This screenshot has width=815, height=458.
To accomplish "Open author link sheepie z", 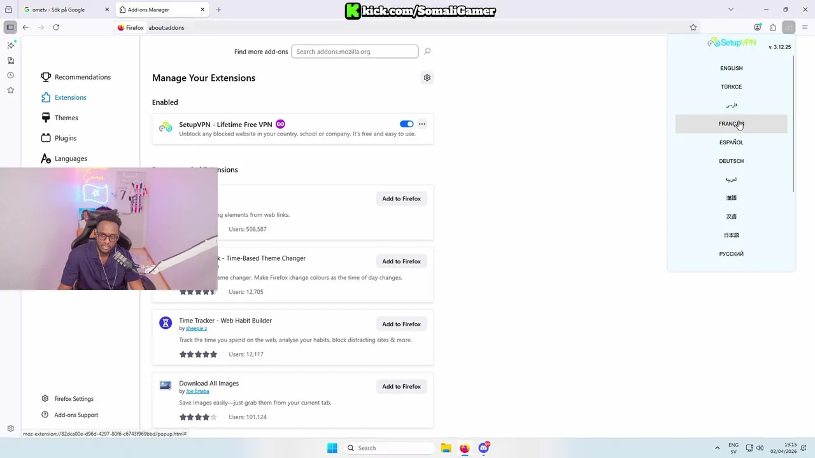I will click(196, 328).
